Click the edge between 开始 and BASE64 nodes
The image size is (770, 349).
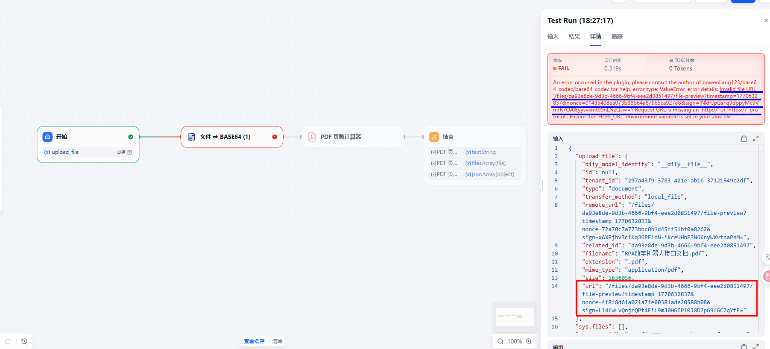tap(160, 137)
